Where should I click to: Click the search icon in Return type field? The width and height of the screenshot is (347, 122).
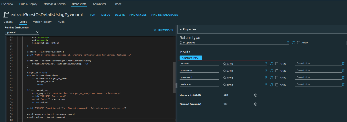[x=181, y=42]
